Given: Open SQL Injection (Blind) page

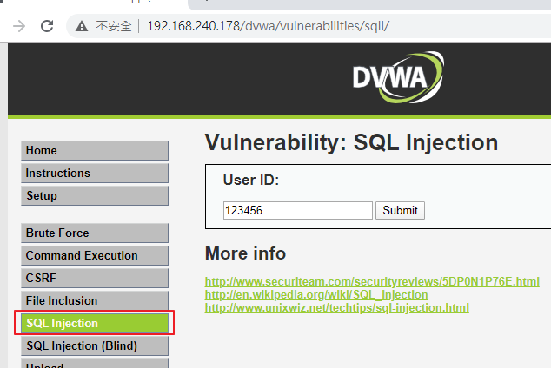Looking at the screenshot, I should [95, 346].
